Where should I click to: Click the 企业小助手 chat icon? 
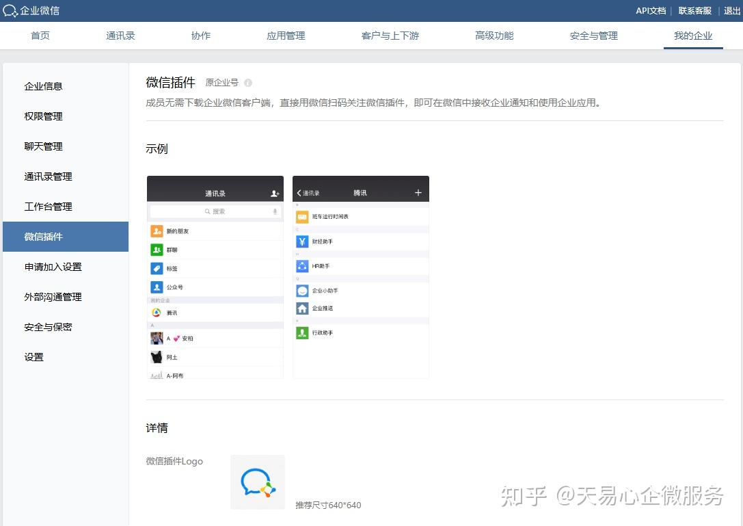[x=302, y=291]
